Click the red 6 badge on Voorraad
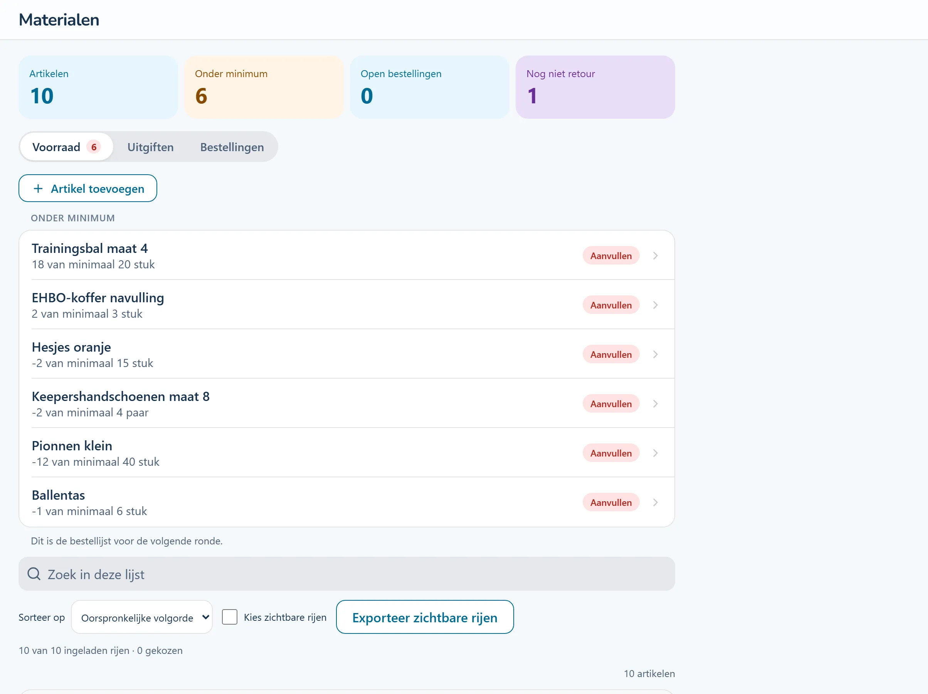 [94, 147]
